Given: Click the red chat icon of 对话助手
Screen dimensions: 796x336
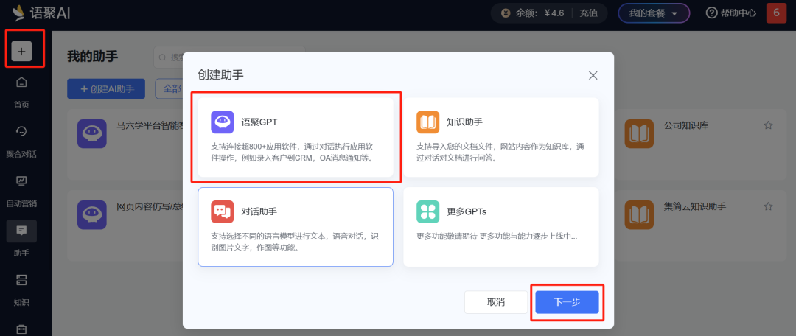Looking at the screenshot, I should [x=223, y=211].
